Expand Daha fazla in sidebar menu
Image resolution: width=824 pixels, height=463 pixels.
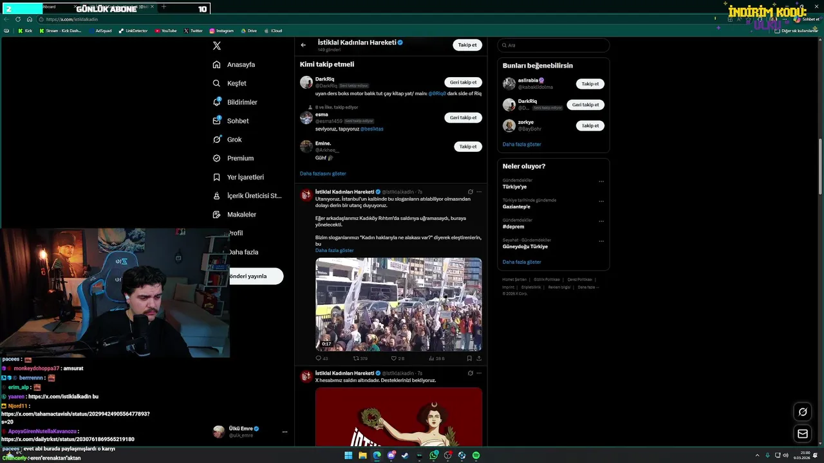click(x=243, y=252)
